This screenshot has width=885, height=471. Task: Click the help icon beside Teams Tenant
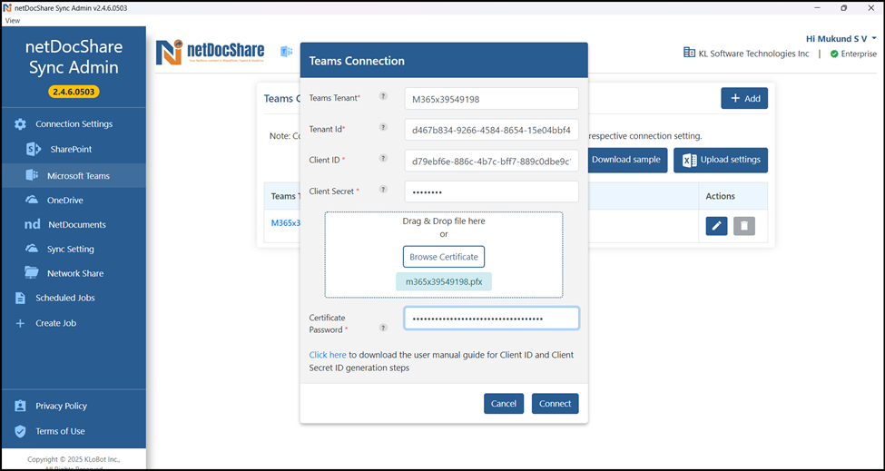click(383, 96)
